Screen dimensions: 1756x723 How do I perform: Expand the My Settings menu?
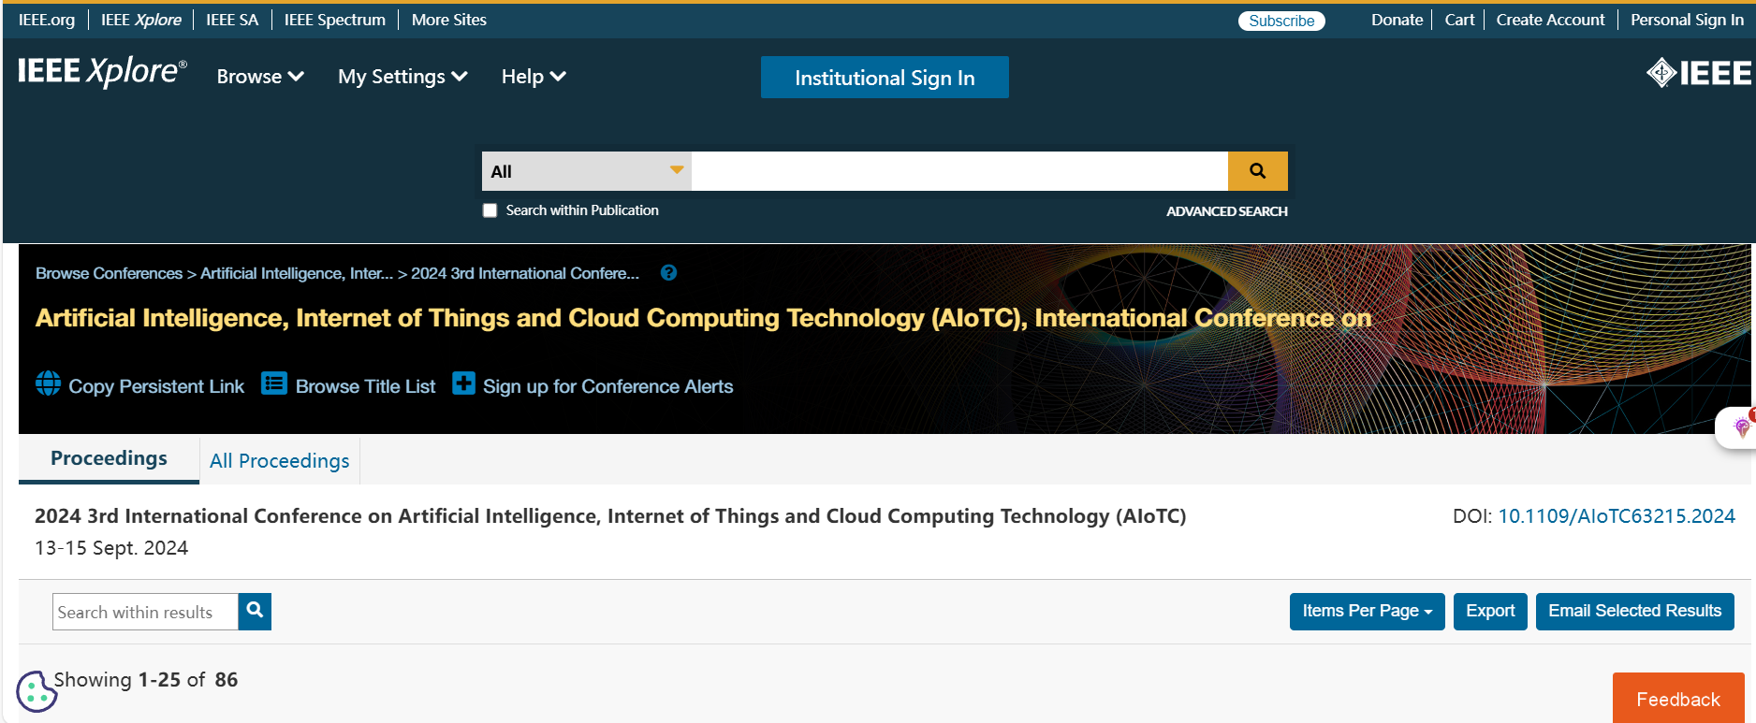tap(402, 77)
